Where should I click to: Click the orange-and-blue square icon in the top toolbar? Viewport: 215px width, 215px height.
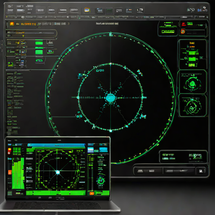(87, 10)
